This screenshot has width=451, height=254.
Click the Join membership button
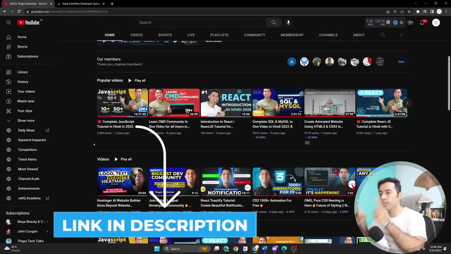click(x=401, y=62)
